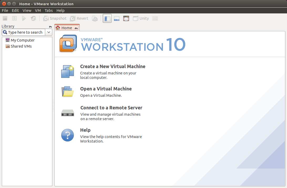Collapse the Library panel with its arrow

coord(50,26)
